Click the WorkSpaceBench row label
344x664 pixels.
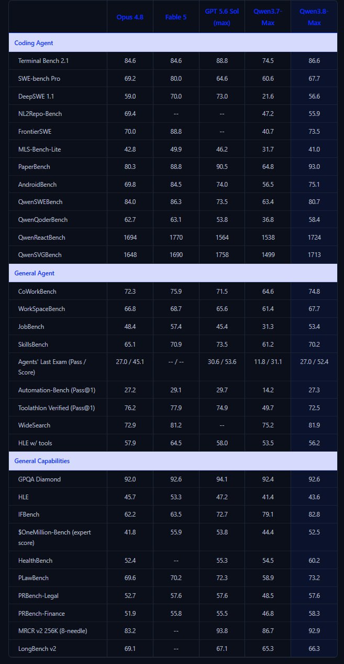point(41,309)
